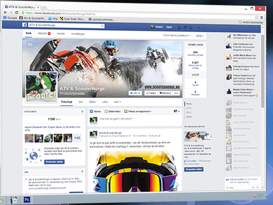This screenshot has height=205, width=273.
Task: Open the Hjelp dropdown
Action: [199, 36]
